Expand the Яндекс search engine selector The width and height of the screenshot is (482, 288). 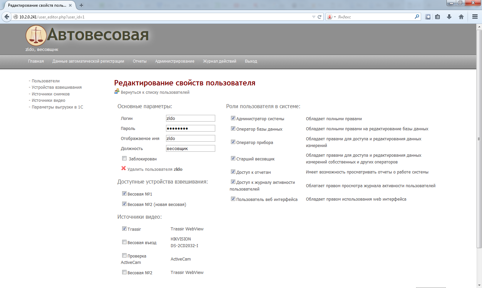tap(331, 17)
